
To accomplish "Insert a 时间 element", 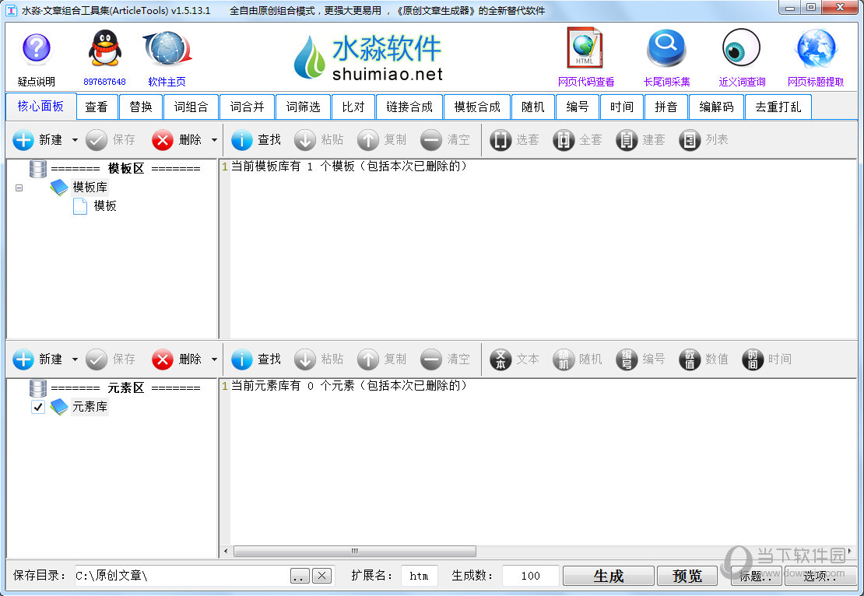I will [x=767, y=359].
